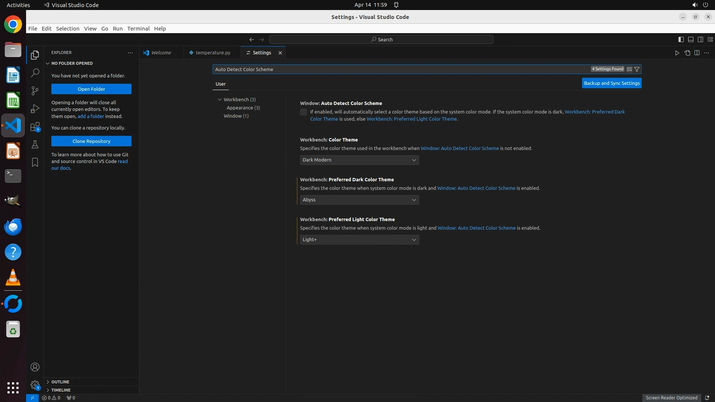Viewport: 715px width, 402px height.
Task: Click the Clone Repository button
Action: point(91,141)
